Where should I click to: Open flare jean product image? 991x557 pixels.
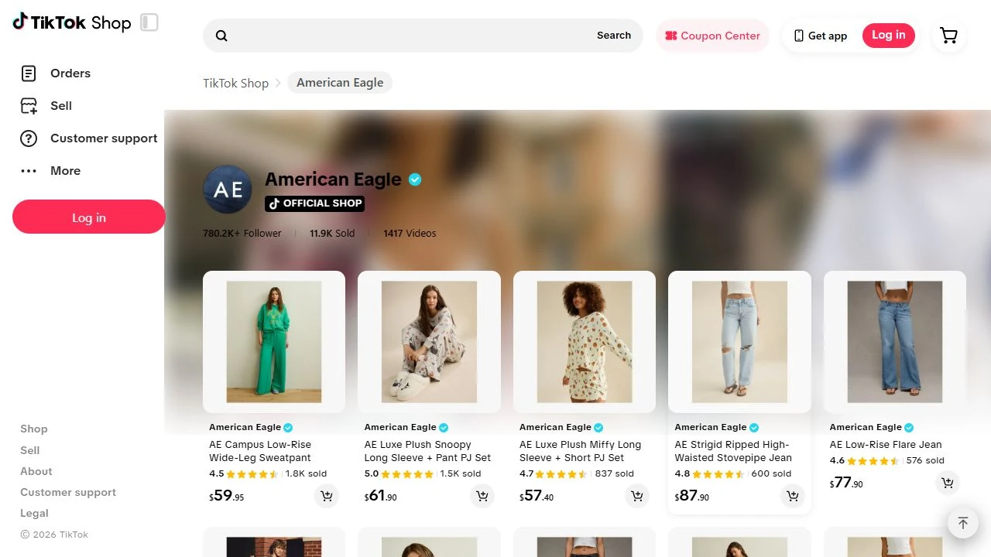[x=895, y=342]
